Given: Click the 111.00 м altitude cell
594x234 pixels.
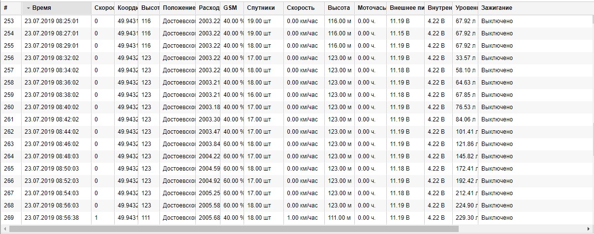Looking at the screenshot, I should [340, 218].
